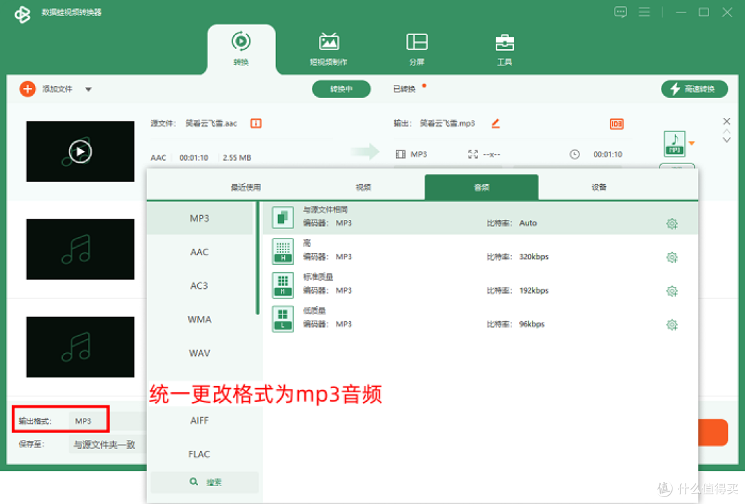
Task: Switch to the 音频 audio tab
Action: coord(481,187)
